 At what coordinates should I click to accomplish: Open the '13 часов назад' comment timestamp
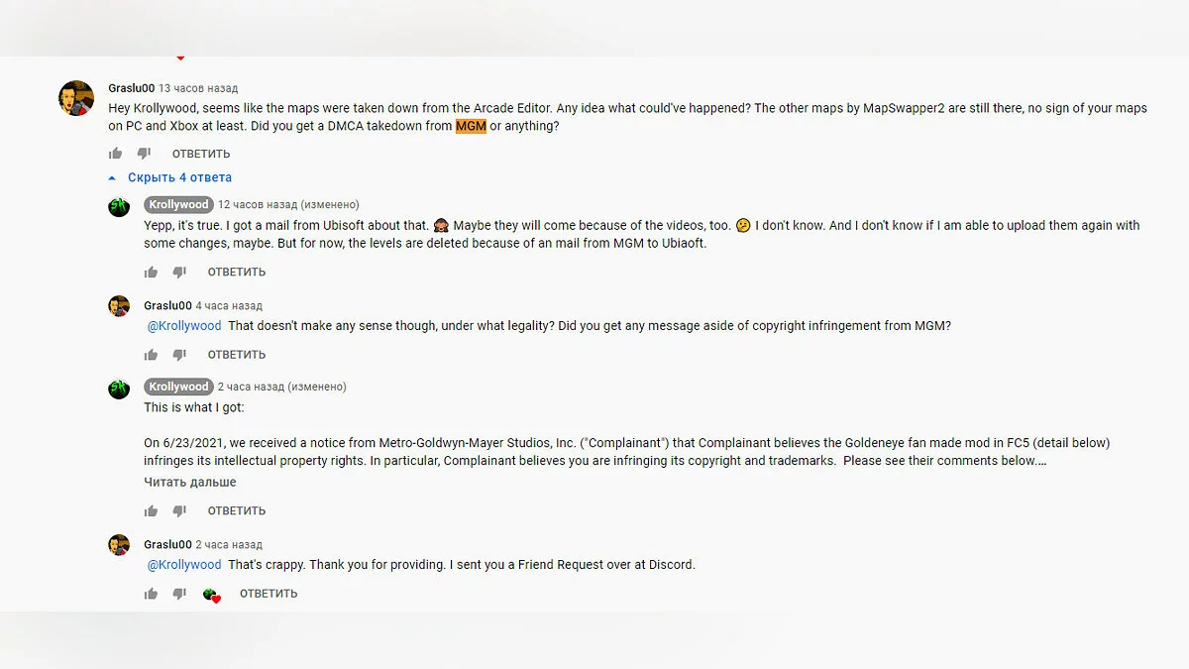click(198, 88)
